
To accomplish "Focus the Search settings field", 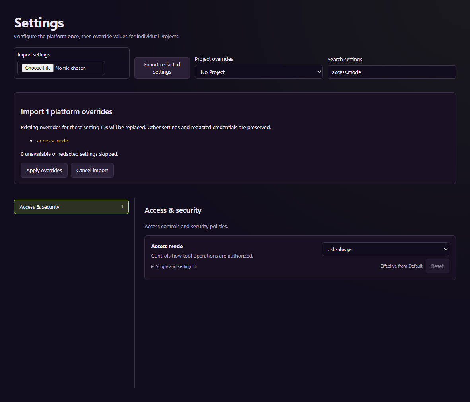I will click(392, 72).
